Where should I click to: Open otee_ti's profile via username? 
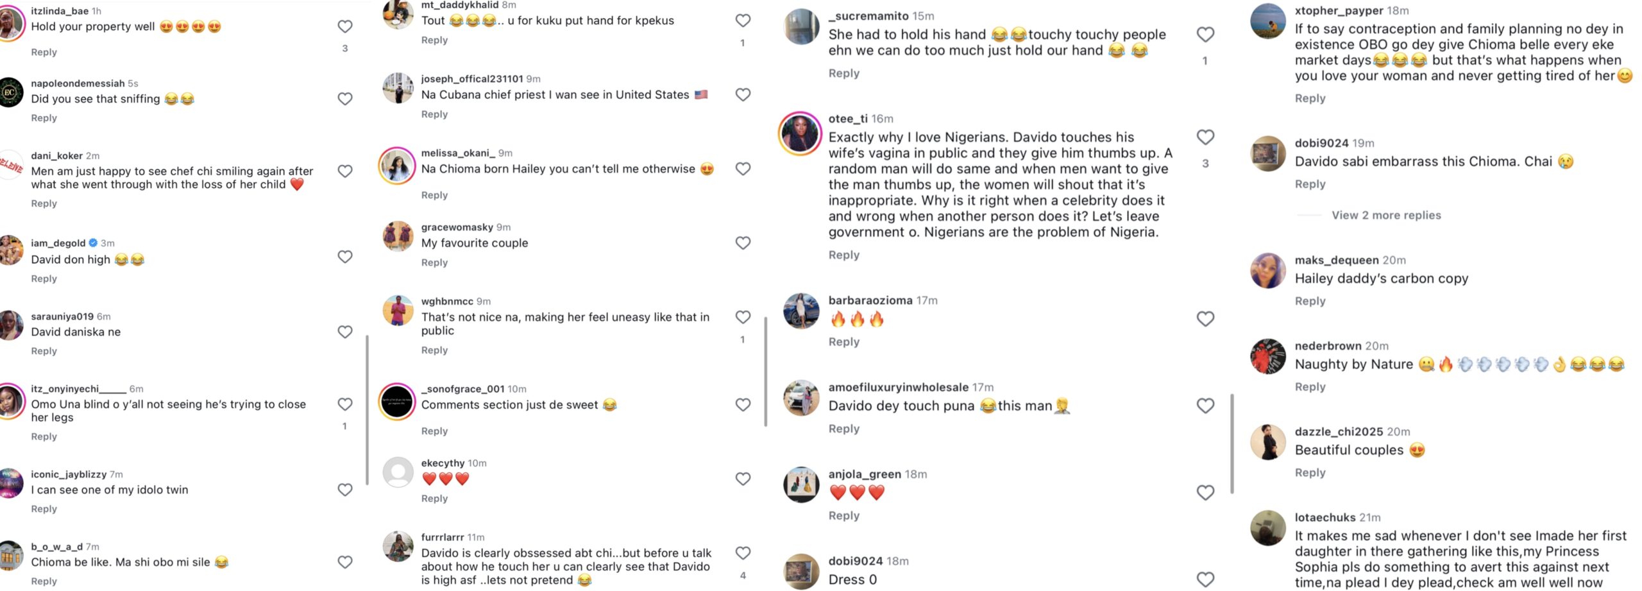pos(847,119)
